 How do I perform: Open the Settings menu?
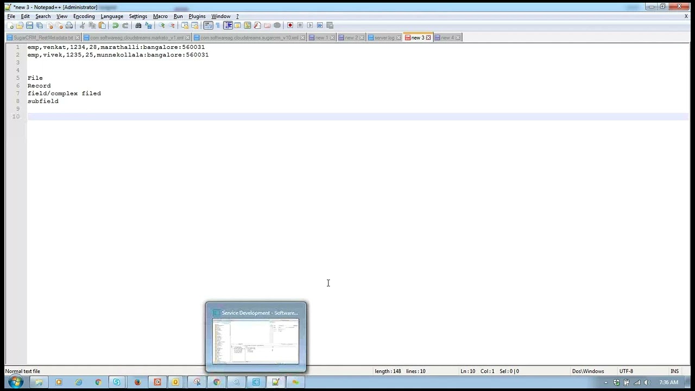pyautogui.click(x=138, y=16)
